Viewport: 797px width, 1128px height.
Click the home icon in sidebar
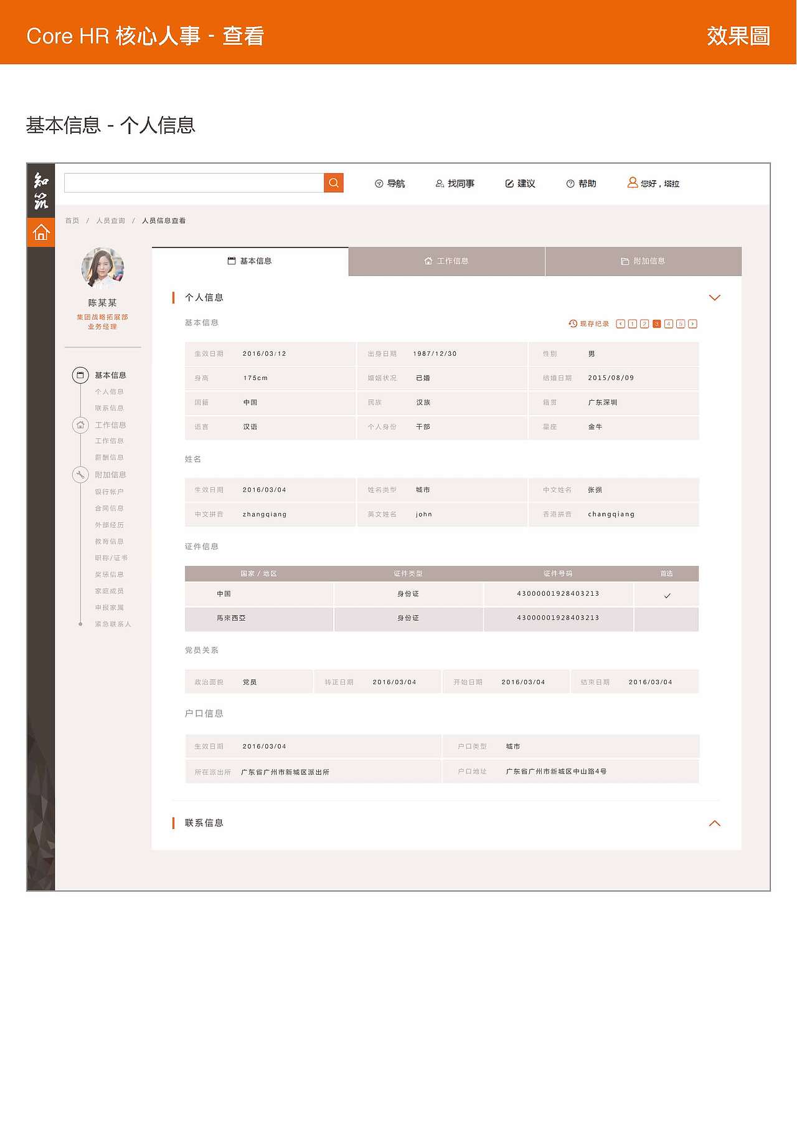(x=41, y=232)
